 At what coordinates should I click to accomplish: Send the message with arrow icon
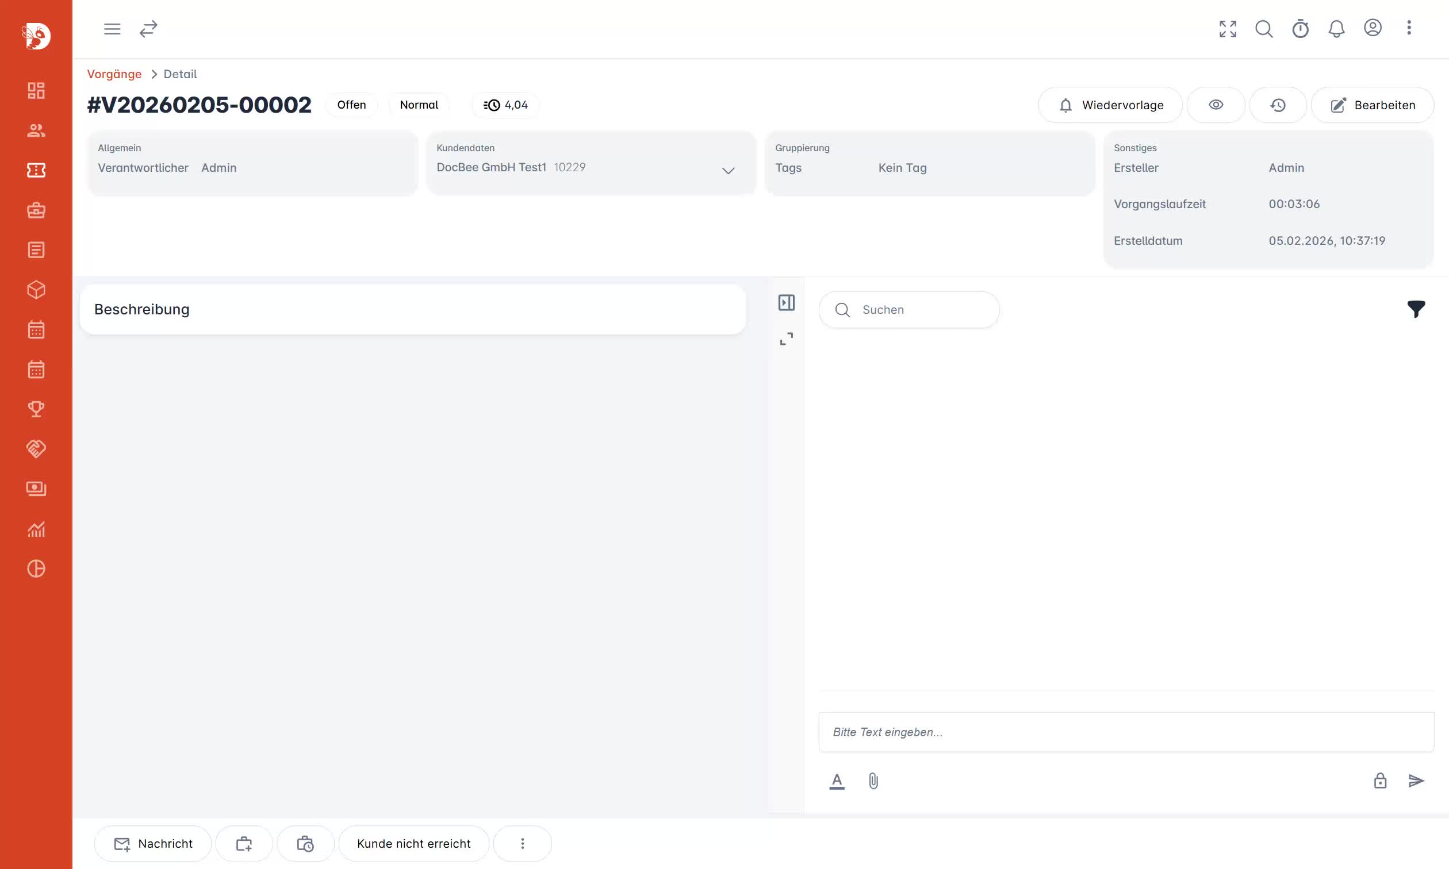pyautogui.click(x=1416, y=780)
